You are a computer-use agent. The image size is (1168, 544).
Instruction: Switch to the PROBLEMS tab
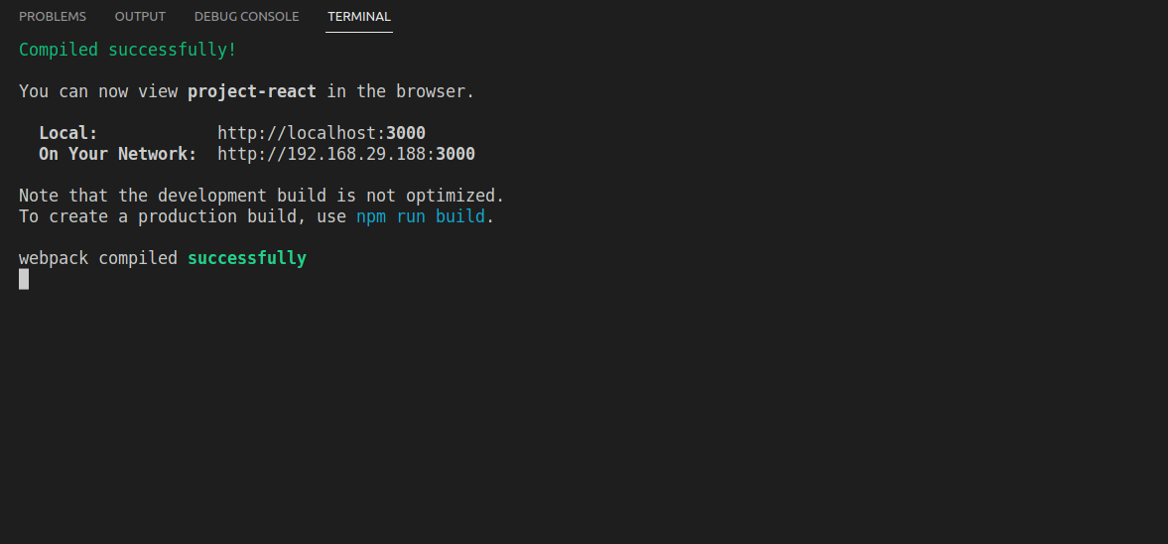[53, 17]
